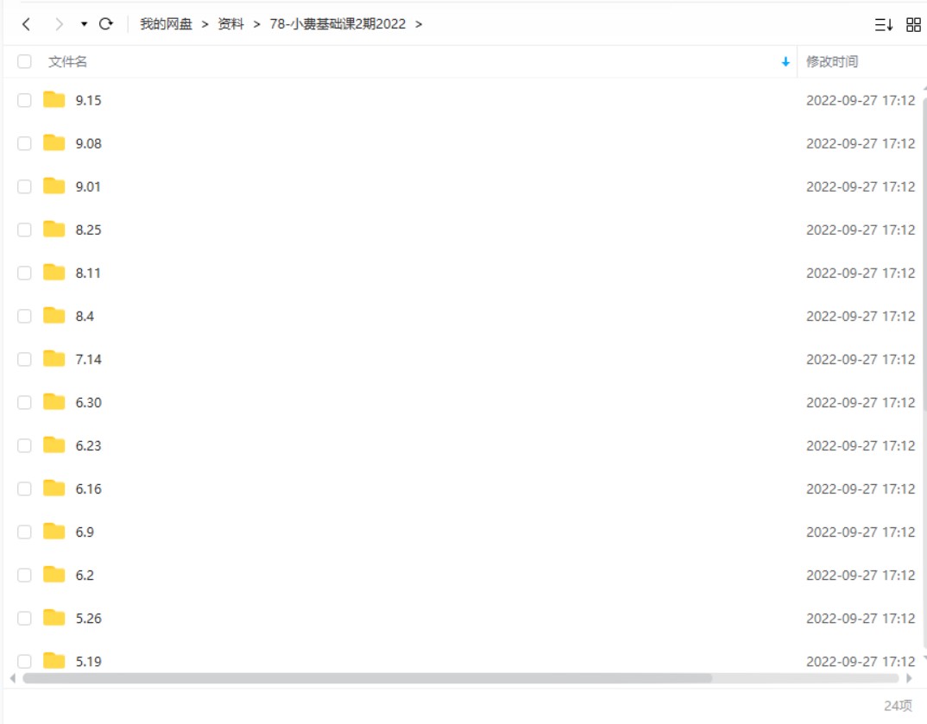Select checkbox for folder 8.11
This screenshot has height=724, width=927.
click(24, 273)
